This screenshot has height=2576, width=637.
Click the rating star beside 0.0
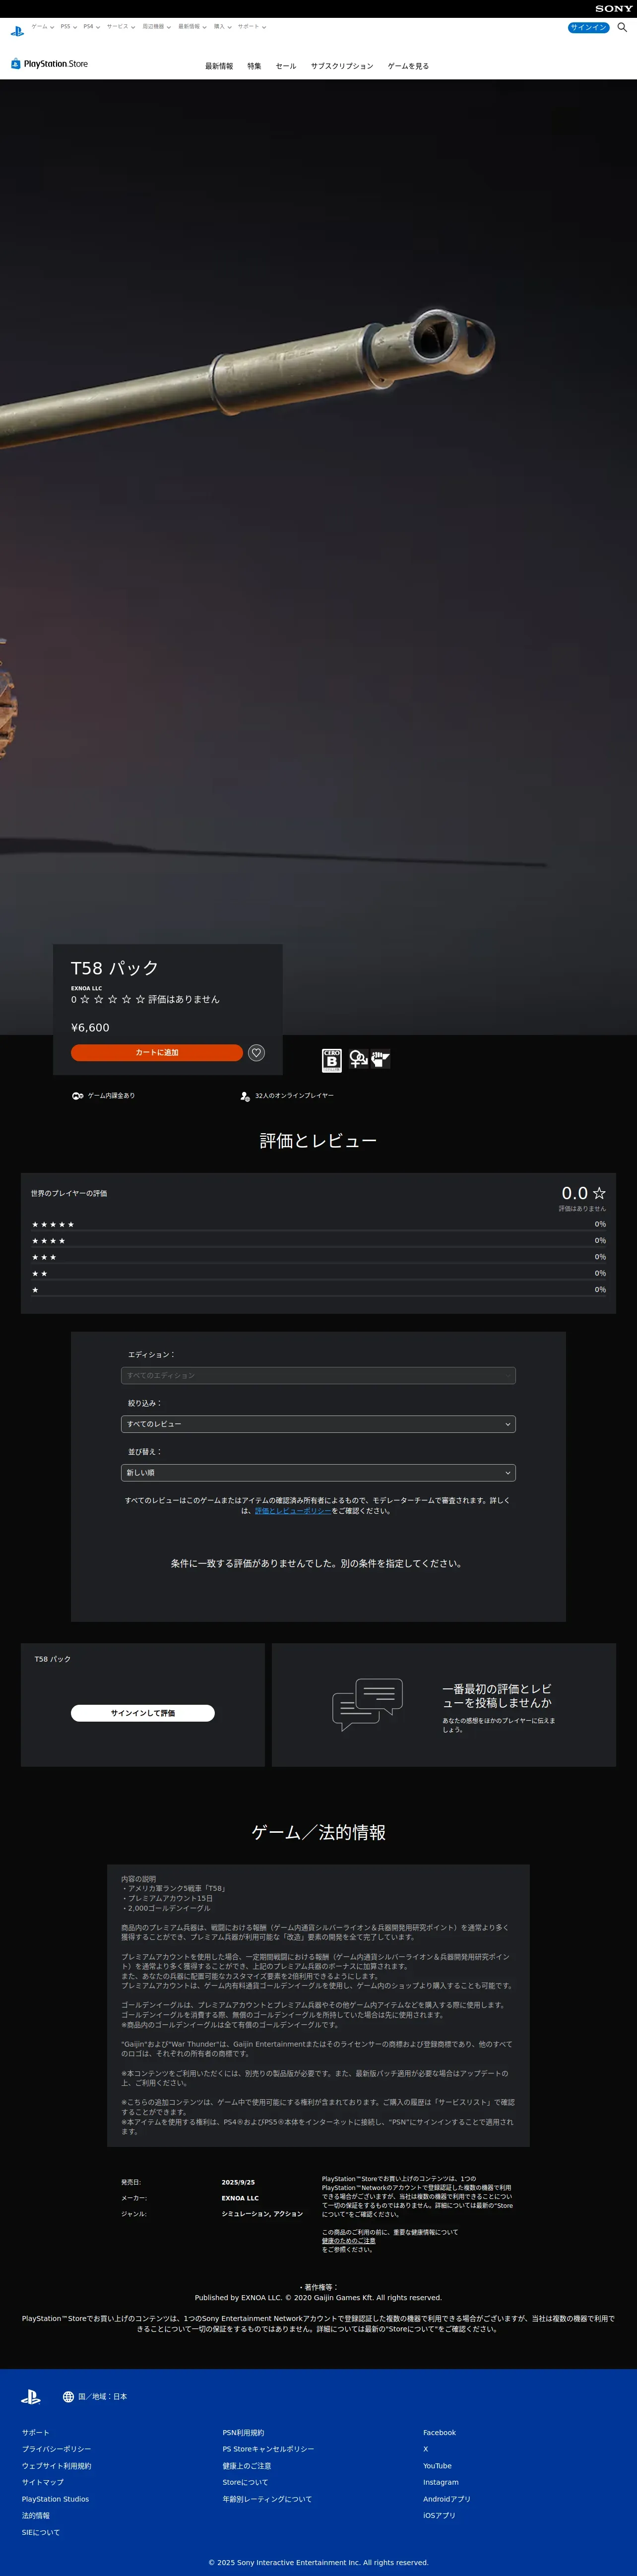(x=599, y=1193)
